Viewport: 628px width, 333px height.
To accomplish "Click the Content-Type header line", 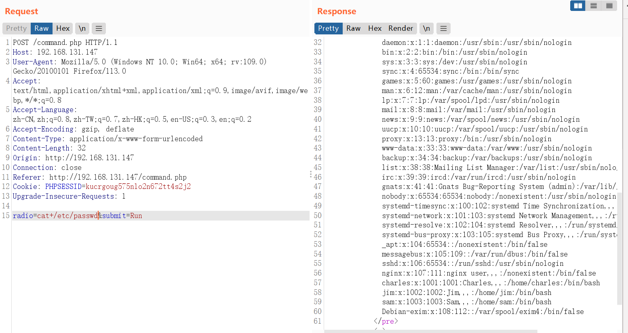I will click(x=108, y=139).
